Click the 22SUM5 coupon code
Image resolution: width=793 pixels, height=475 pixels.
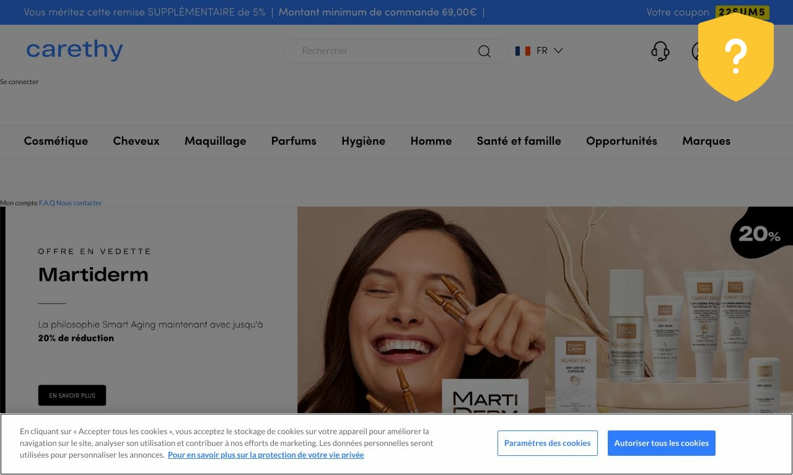pyautogui.click(x=742, y=12)
